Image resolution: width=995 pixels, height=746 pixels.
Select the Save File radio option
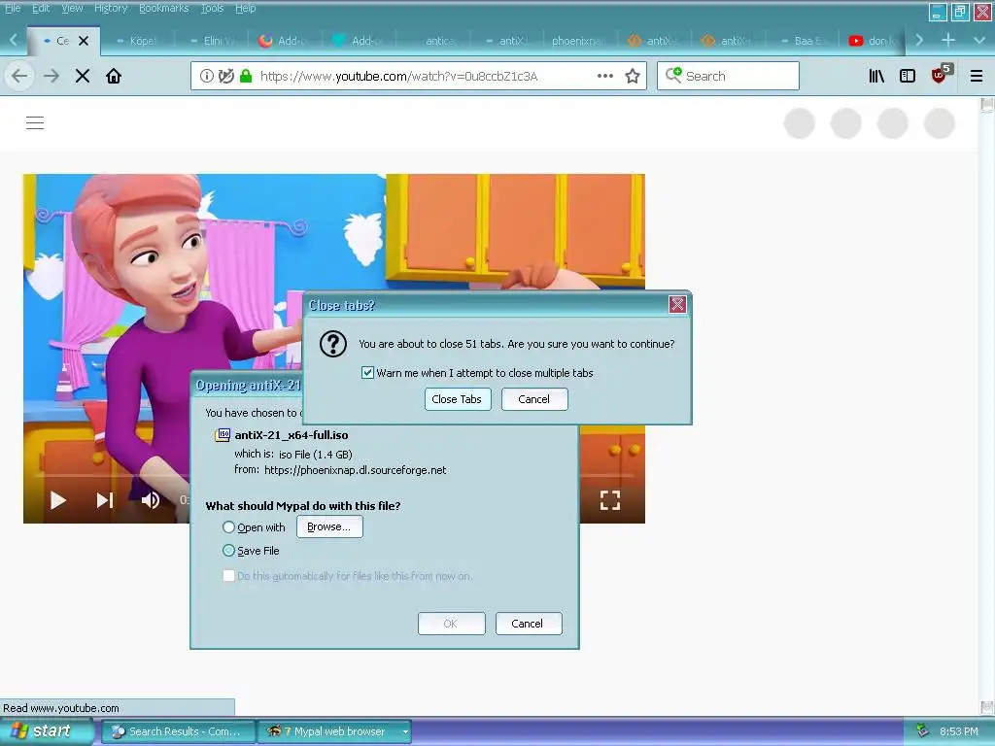(228, 550)
